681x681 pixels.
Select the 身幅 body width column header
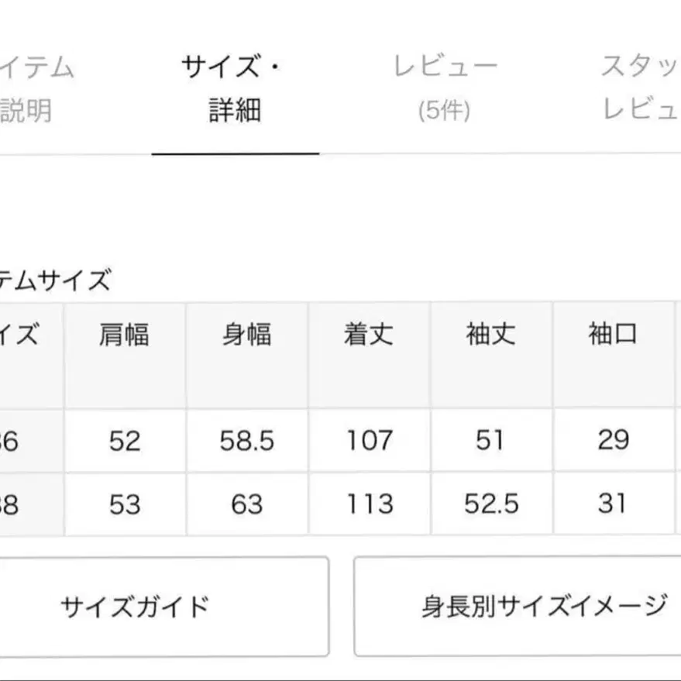[x=248, y=335]
